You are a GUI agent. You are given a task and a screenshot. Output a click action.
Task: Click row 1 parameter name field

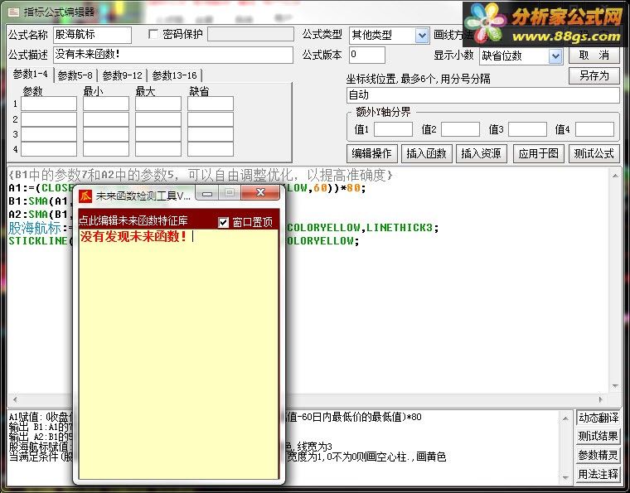click(49, 104)
